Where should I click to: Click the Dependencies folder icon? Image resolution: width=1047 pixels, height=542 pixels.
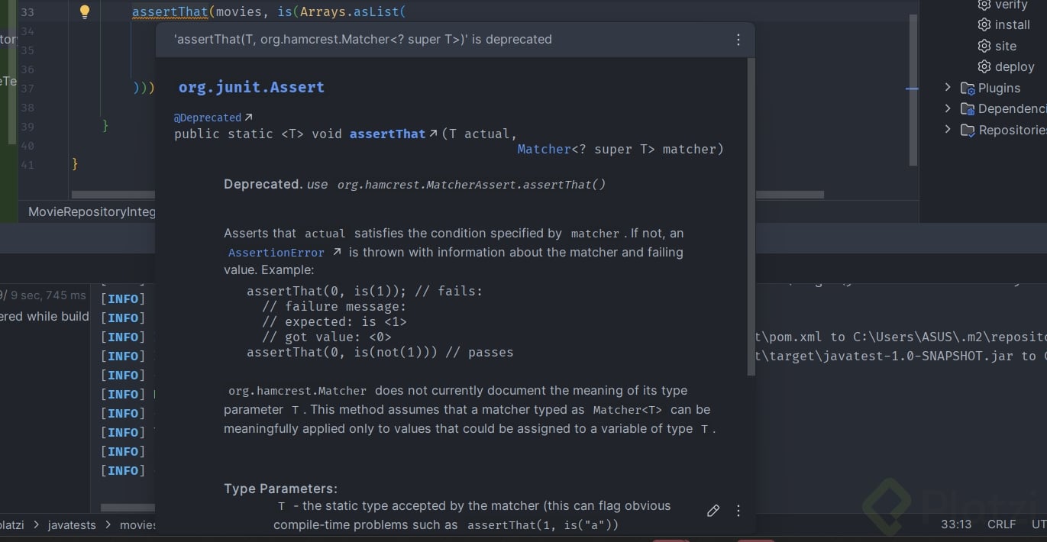click(x=968, y=109)
